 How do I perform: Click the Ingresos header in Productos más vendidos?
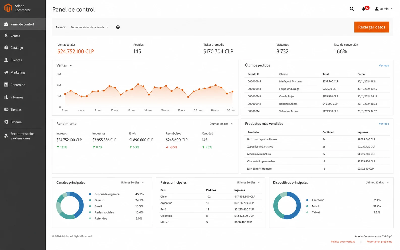click(x=362, y=132)
